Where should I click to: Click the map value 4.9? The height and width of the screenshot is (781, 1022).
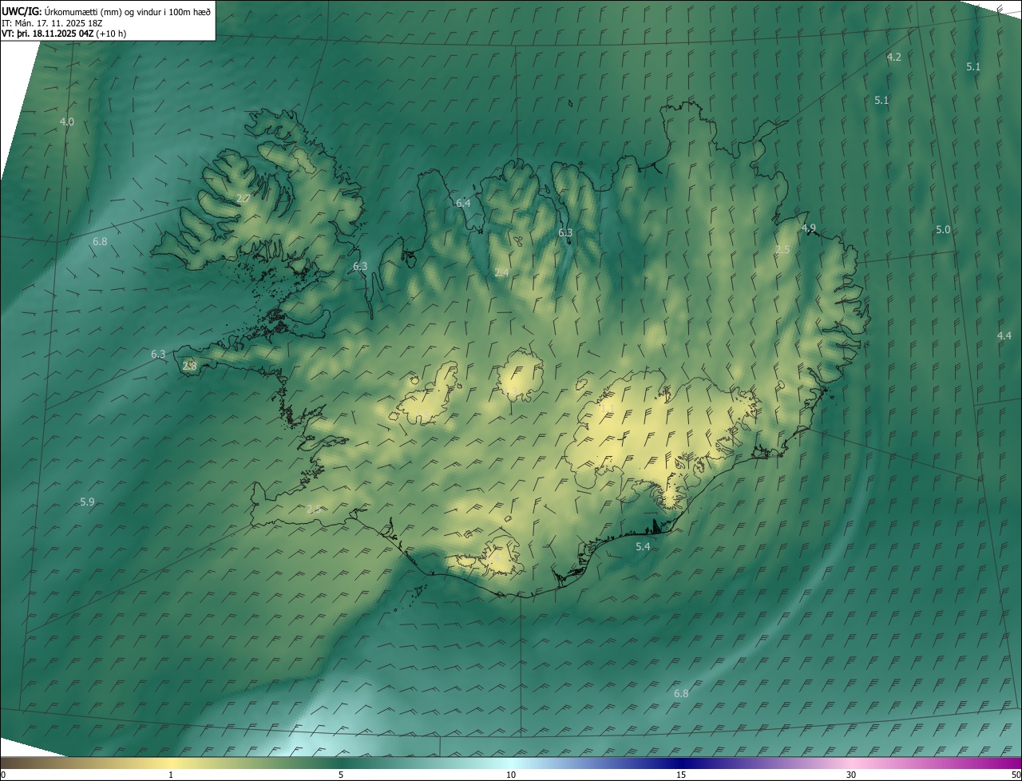point(809,228)
